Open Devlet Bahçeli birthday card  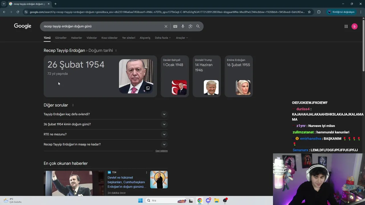point(175,76)
